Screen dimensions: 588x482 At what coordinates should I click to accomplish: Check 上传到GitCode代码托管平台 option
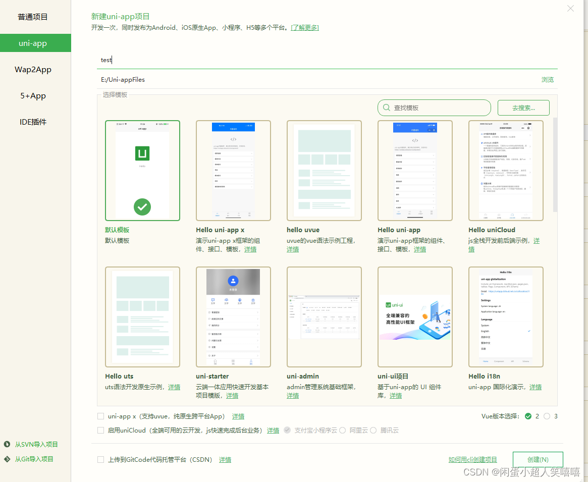tap(100, 459)
